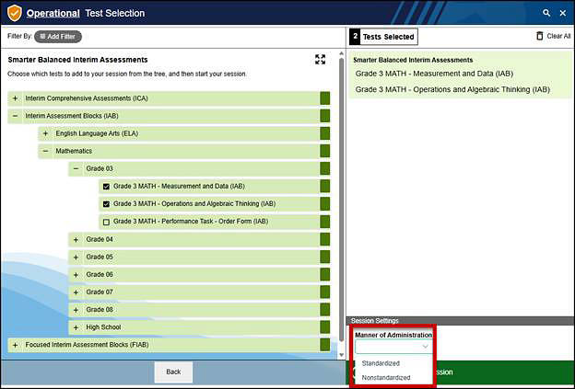
Task: Expand the Grade 06 node
Action: (76, 275)
